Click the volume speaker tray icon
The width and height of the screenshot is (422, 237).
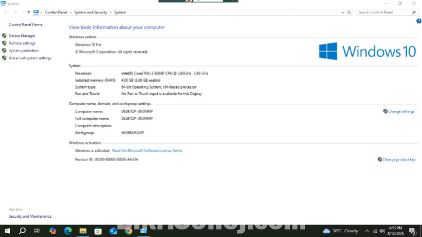click(382, 231)
